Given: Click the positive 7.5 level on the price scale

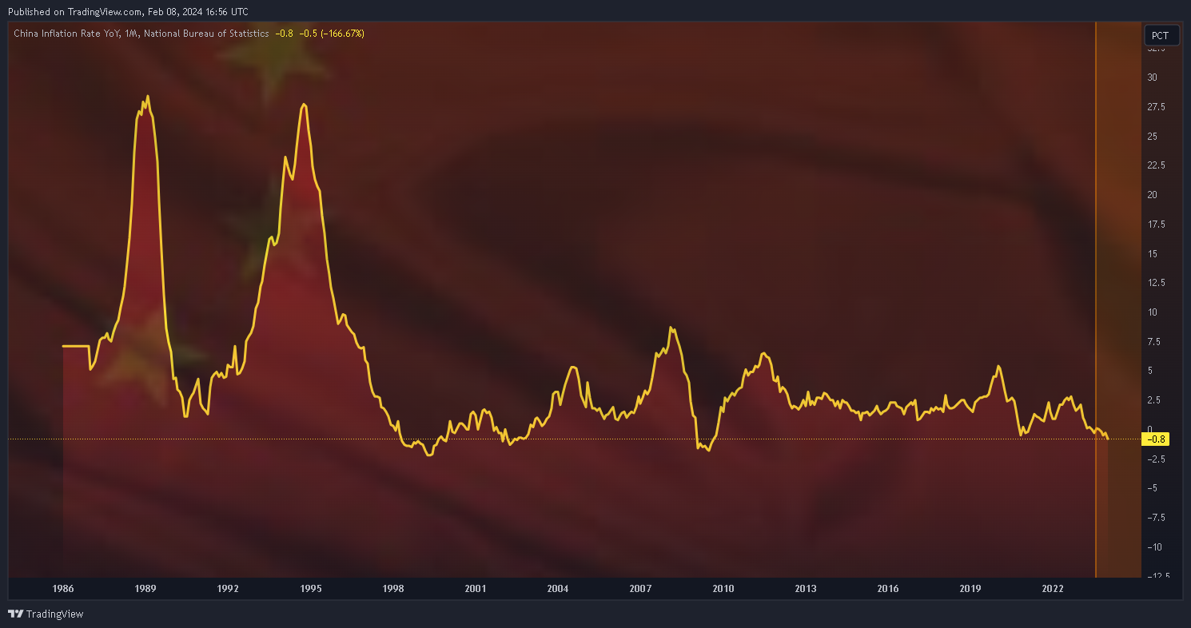Looking at the screenshot, I should point(1154,341).
